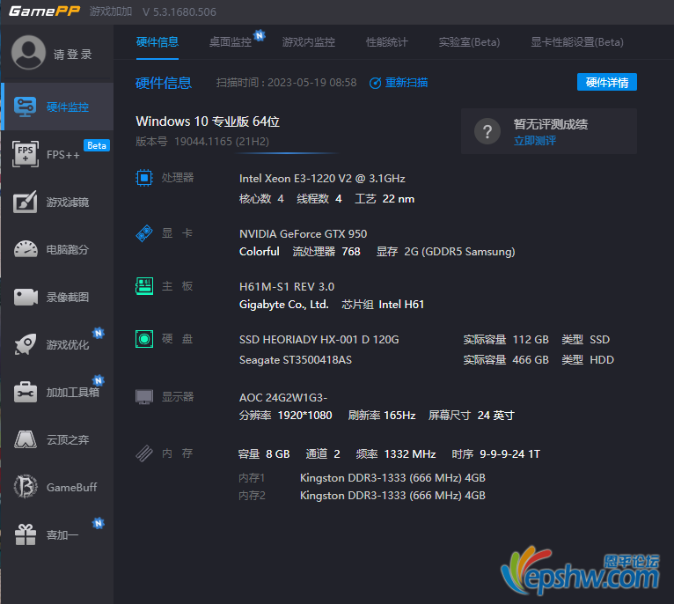Select 电脑跑分 label in the sidebar
Viewport: 674px width, 604px height.
68,249
